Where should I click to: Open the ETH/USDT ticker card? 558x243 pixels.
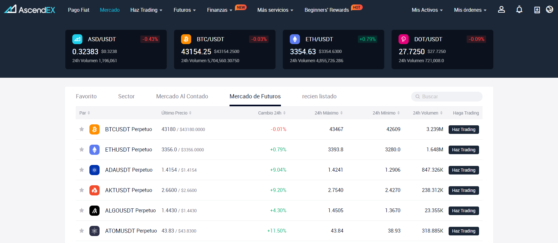pos(334,49)
